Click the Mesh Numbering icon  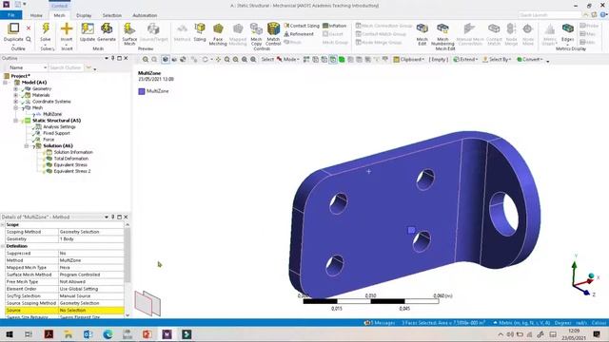[442, 28]
